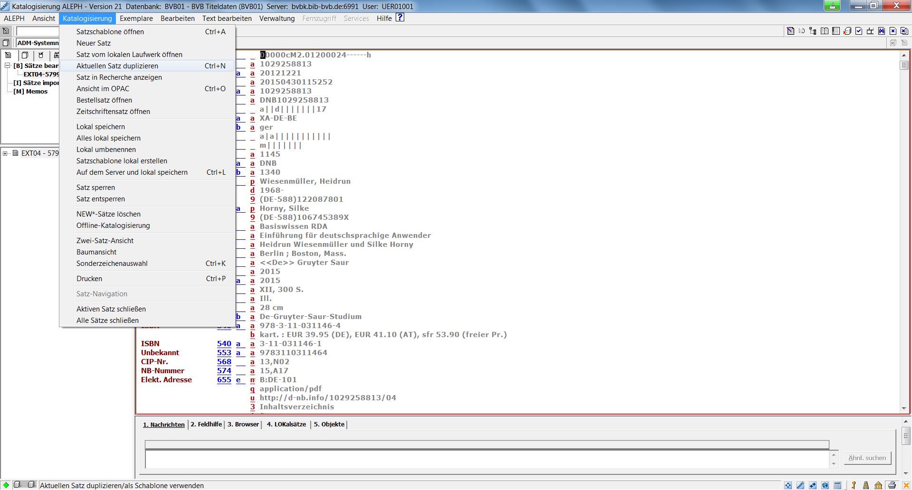The height and width of the screenshot is (490, 912).
Task: Click the golden key icon in status bar
Action: coord(854,485)
